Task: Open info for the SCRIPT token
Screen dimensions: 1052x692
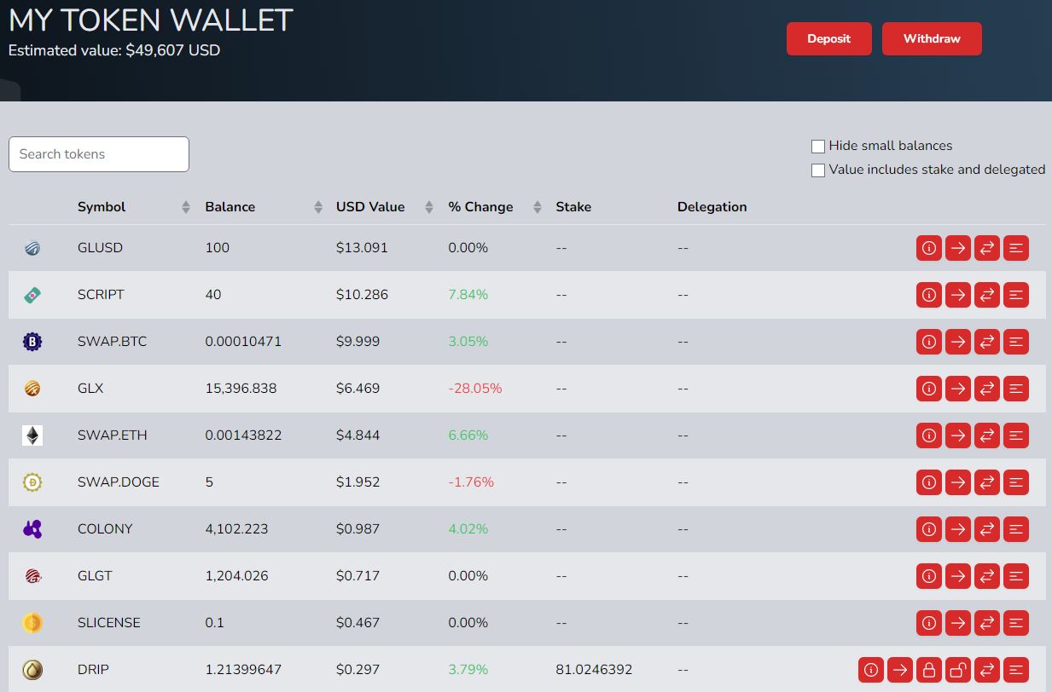Action: 929,295
